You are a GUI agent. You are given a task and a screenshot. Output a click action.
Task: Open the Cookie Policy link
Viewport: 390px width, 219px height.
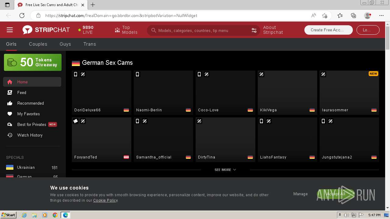[x=105, y=200]
